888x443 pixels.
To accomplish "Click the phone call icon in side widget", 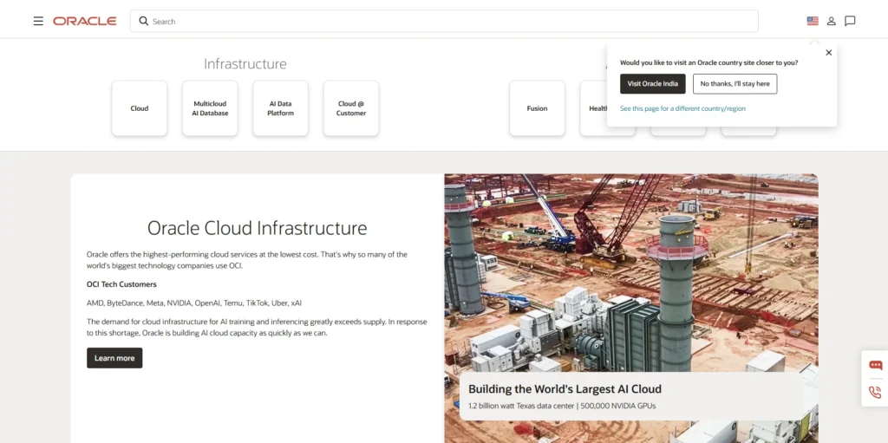I will pyautogui.click(x=876, y=393).
